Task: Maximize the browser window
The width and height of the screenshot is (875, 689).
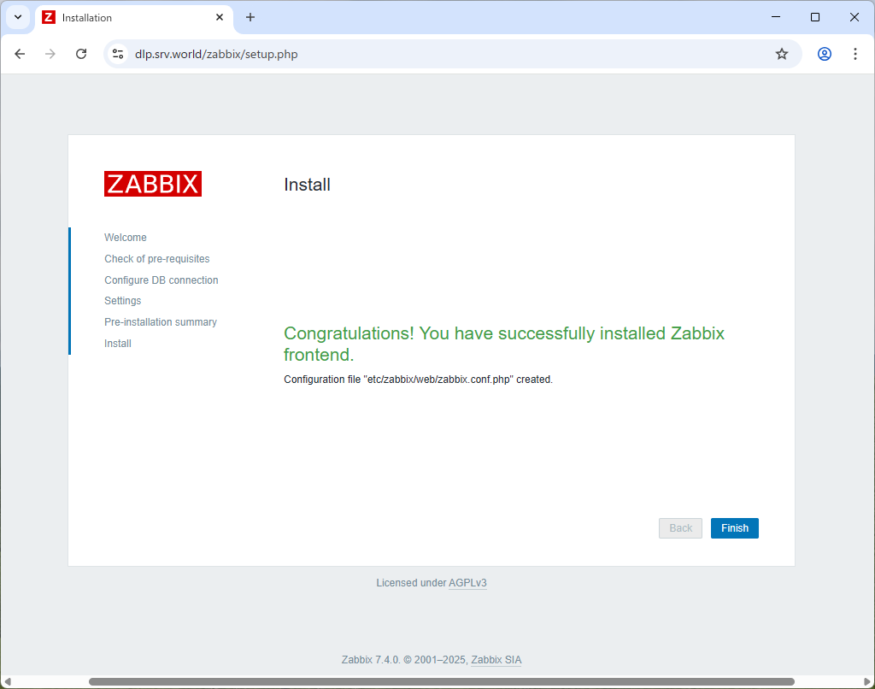Action: coord(814,17)
